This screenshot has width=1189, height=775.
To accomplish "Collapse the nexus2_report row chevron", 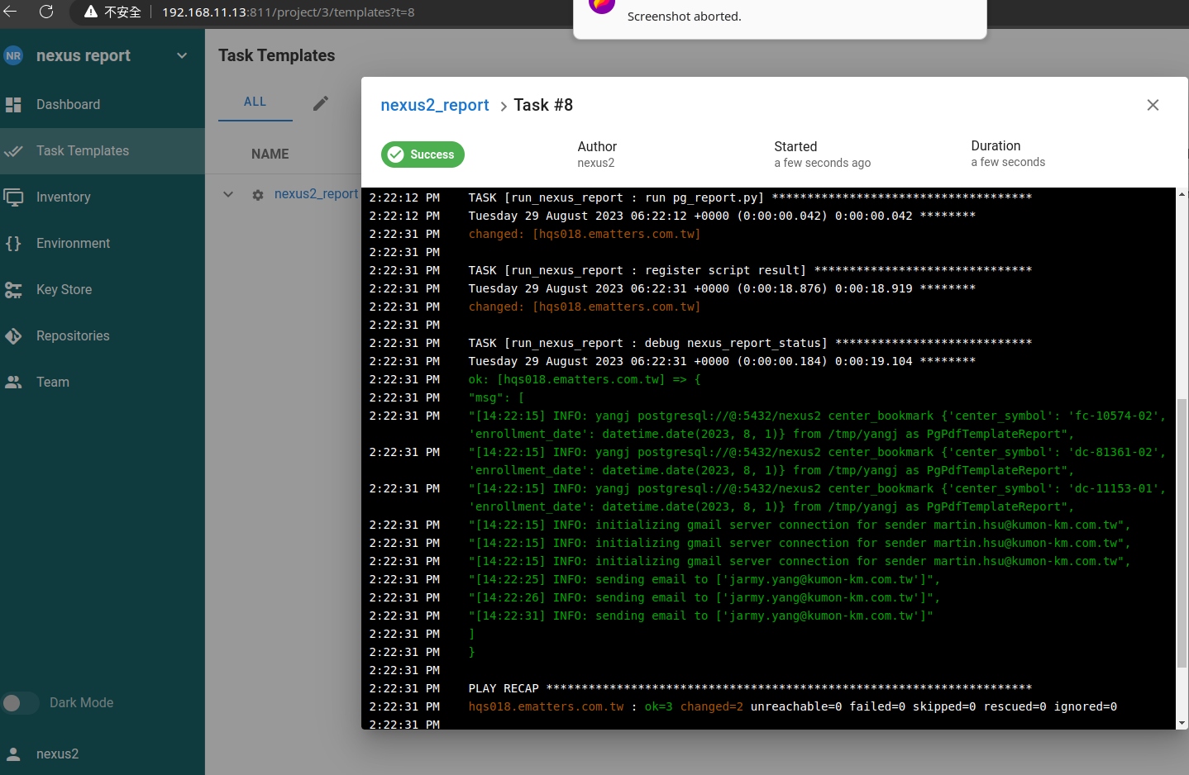I will point(228,195).
